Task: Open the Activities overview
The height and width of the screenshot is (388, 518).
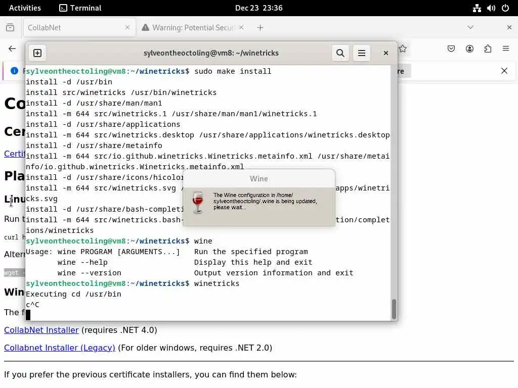Action: click(25, 8)
